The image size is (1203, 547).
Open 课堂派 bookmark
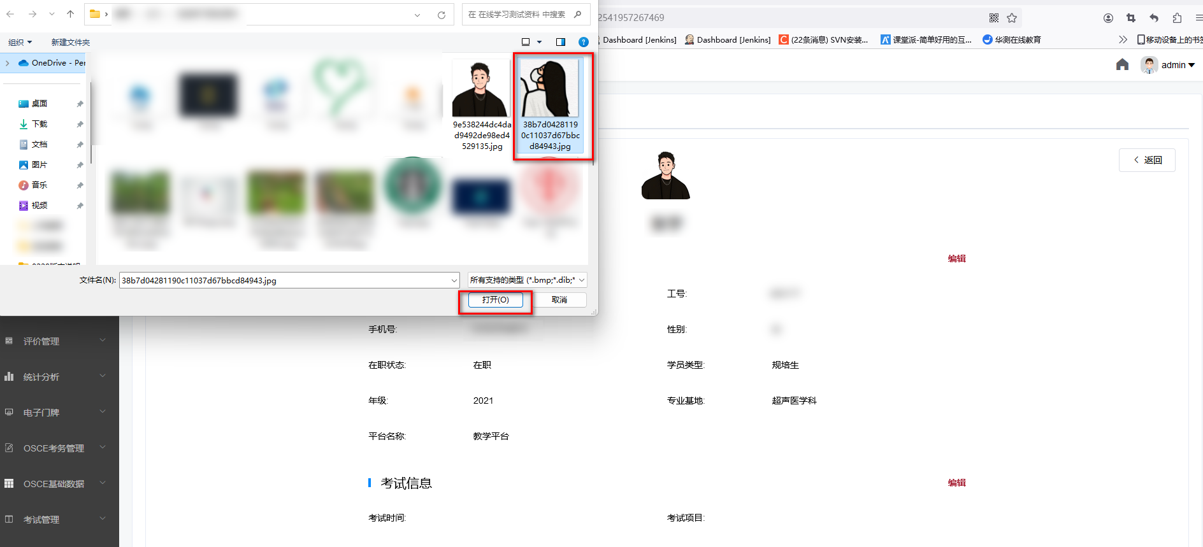pyautogui.click(x=926, y=39)
